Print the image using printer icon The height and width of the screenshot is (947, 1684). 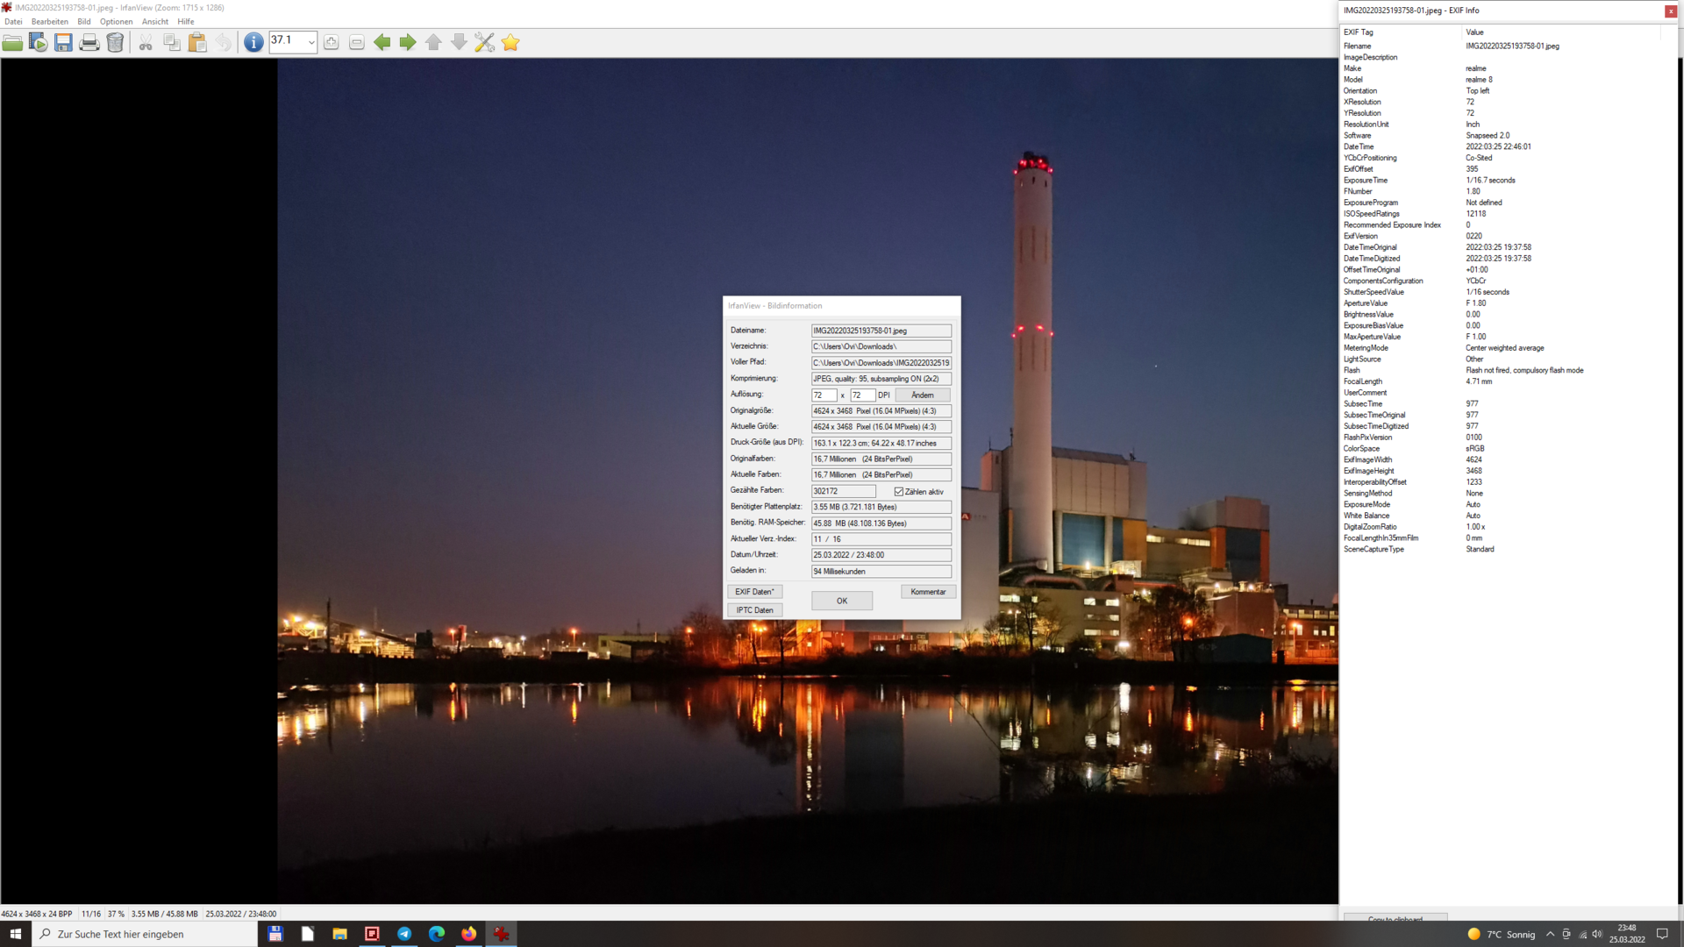click(x=89, y=42)
